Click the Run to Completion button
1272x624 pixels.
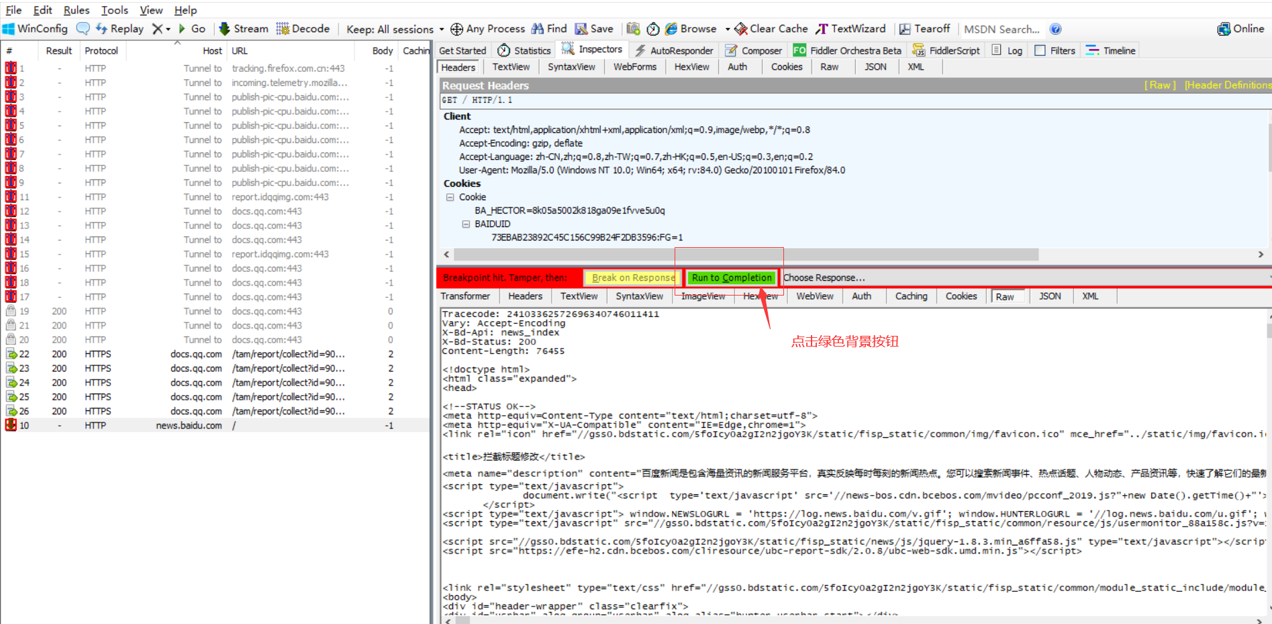pyautogui.click(x=732, y=277)
